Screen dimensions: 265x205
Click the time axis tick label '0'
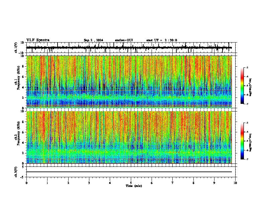[26, 183]
